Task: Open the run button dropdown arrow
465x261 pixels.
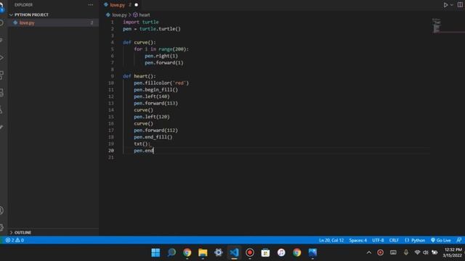Action: [x=452, y=5]
